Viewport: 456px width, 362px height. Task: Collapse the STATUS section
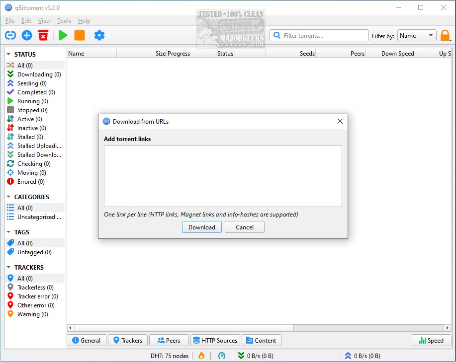point(8,54)
